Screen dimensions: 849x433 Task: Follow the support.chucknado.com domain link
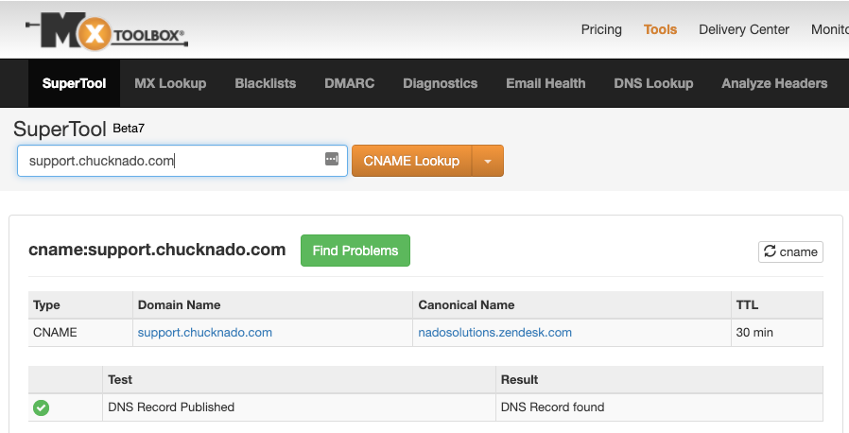click(x=204, y=333)
